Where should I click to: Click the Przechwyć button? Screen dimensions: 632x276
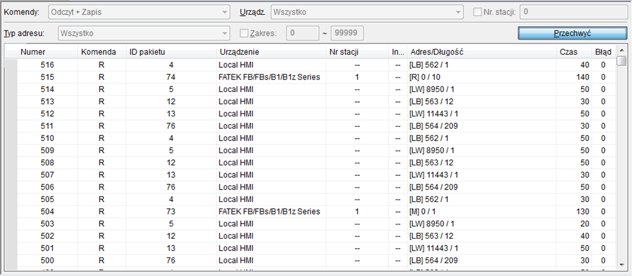[x=572, y=33]
